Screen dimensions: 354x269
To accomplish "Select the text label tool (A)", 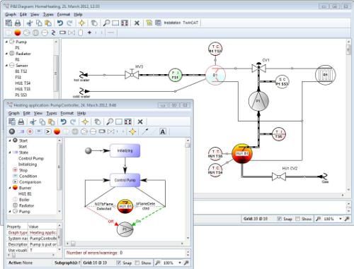I will pyautogui.click(x=163, y=131).
